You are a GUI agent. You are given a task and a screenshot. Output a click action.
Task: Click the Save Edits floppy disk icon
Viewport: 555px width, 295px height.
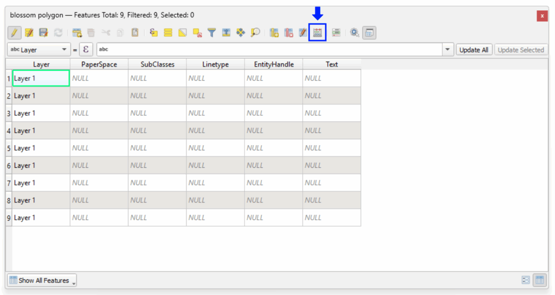pyautogui.click(x=43, y=33)
